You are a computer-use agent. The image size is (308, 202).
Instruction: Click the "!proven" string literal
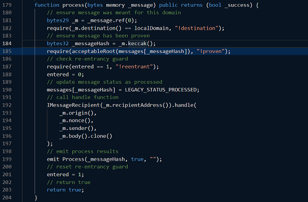[x=211, y=51]
